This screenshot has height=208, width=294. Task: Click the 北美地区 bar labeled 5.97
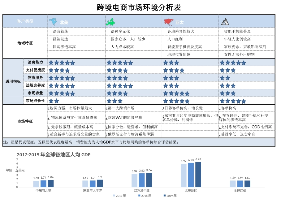coord(184,175)
